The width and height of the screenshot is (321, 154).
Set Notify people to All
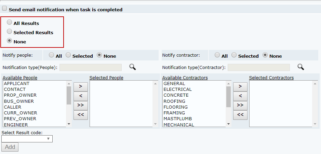click(51, 55)
